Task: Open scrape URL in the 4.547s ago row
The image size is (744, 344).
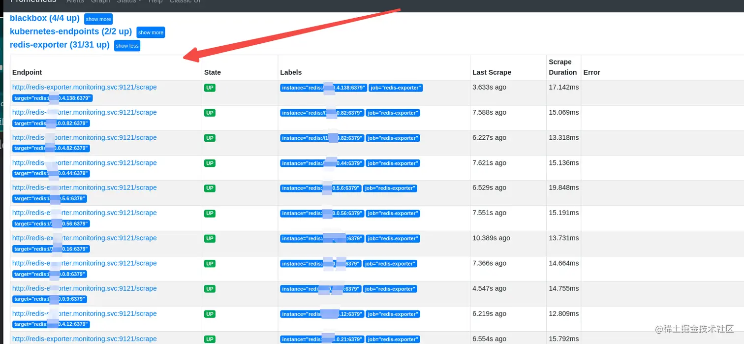Action: 85,288
